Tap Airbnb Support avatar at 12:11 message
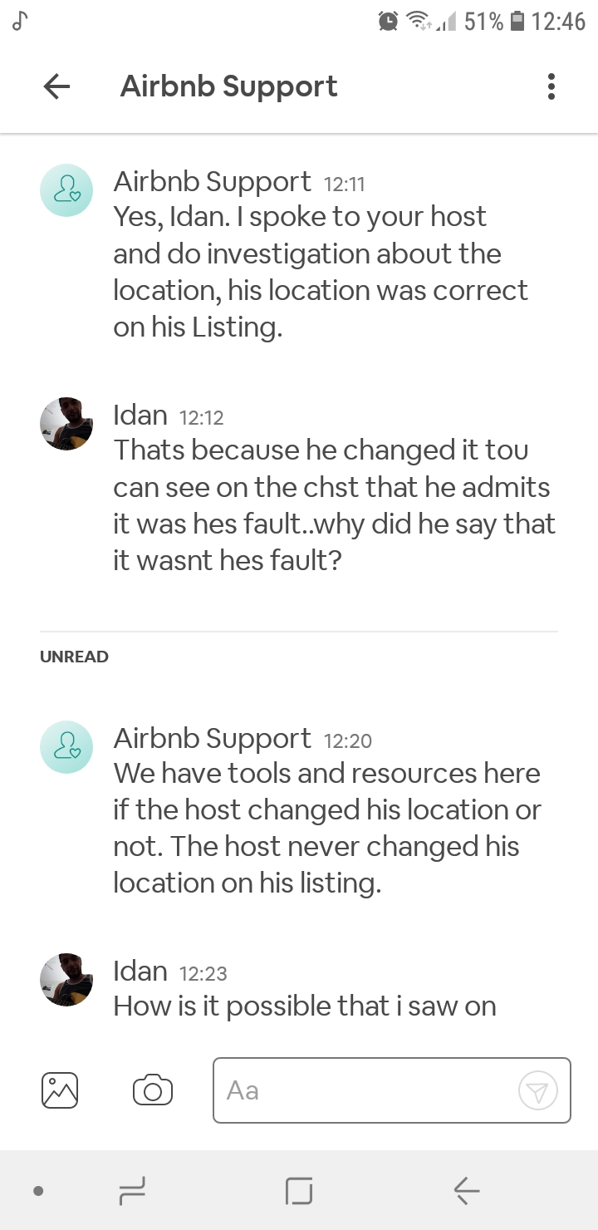598x1230 pixels. coord(66,190)
